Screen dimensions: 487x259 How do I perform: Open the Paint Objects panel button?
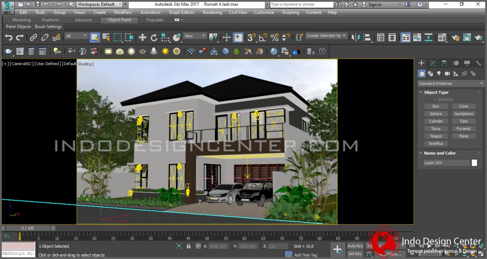click(x=19, y=27)
